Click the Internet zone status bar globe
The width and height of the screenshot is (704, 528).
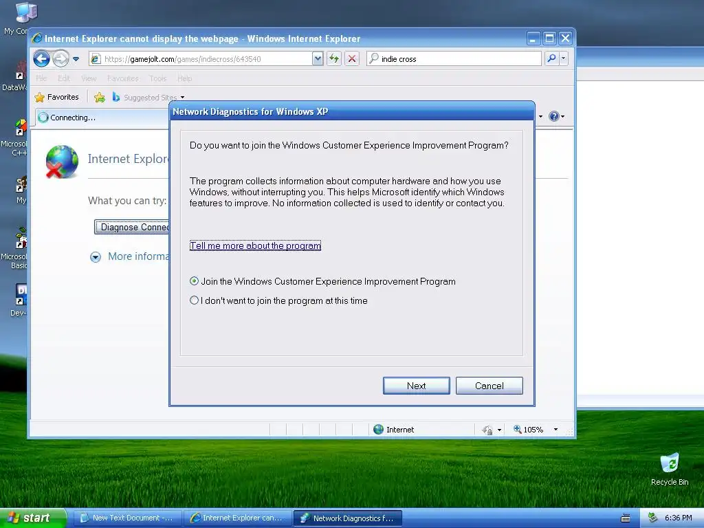[x=379, y=429]
